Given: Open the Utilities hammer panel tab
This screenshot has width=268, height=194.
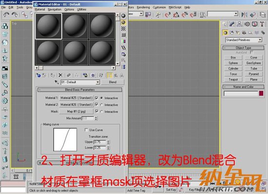Looking at the screenshot, I should click(262, 24).
